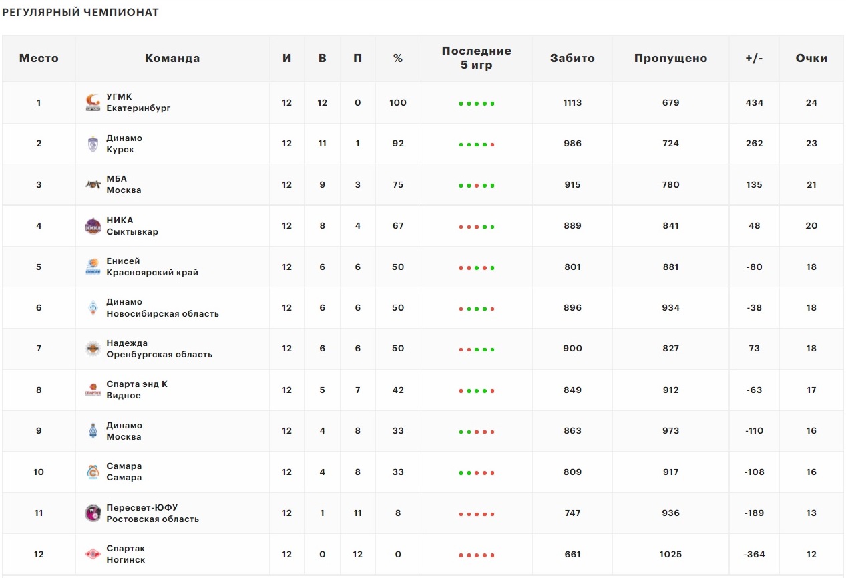Click the Последние 5 игр header
This screenshot has height=578, width=846.
477,58
